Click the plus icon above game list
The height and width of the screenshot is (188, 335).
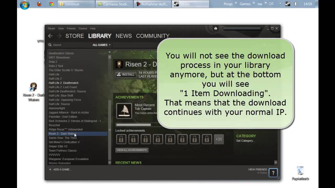coord(110,52)
